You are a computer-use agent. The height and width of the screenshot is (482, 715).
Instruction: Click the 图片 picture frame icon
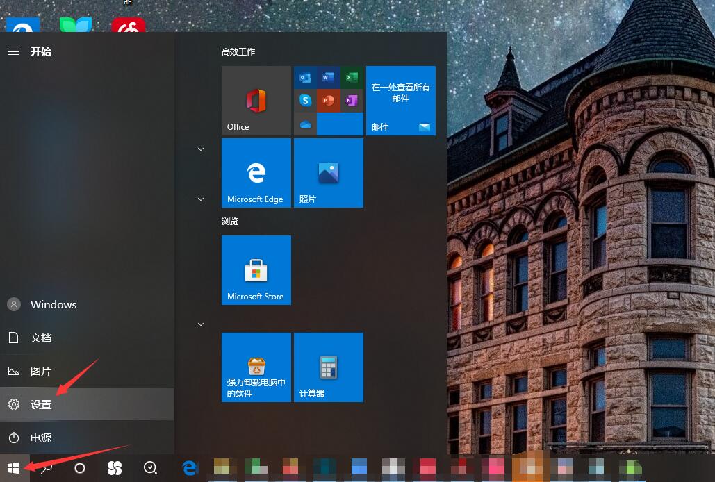[x=14, y=371]
